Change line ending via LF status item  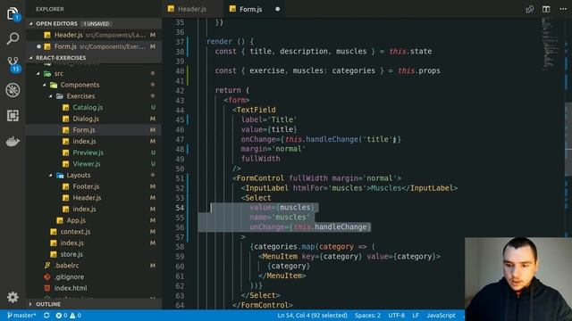[416, 315]
